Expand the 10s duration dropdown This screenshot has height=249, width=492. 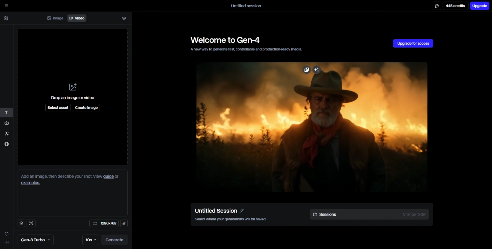[x=90, y=240]
